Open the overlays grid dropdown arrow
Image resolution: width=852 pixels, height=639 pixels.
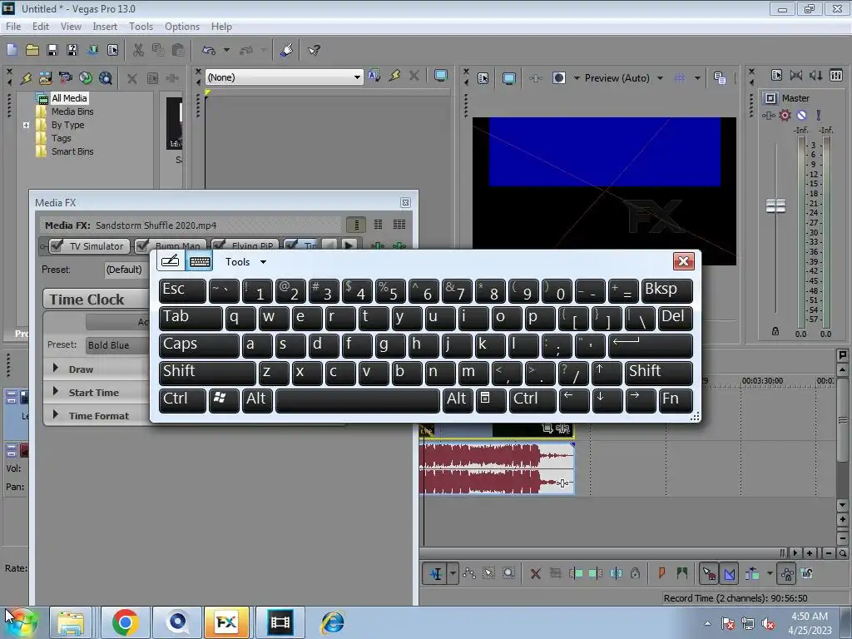[x=697, y=78]
